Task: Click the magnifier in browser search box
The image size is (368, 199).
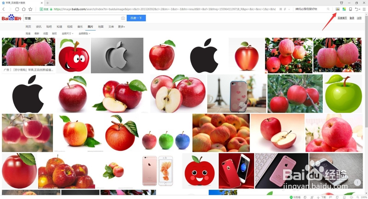Action: click(328, 9)
